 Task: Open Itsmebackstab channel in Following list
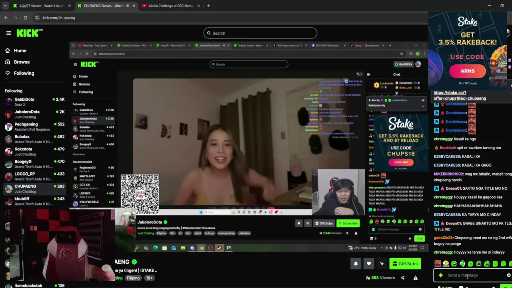point(34,285)
